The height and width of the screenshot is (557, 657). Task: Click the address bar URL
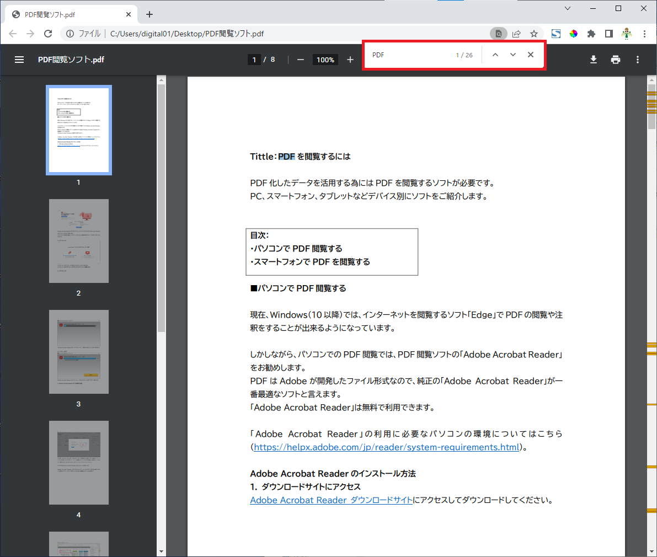pyautogui.click(x=187, y=34)
